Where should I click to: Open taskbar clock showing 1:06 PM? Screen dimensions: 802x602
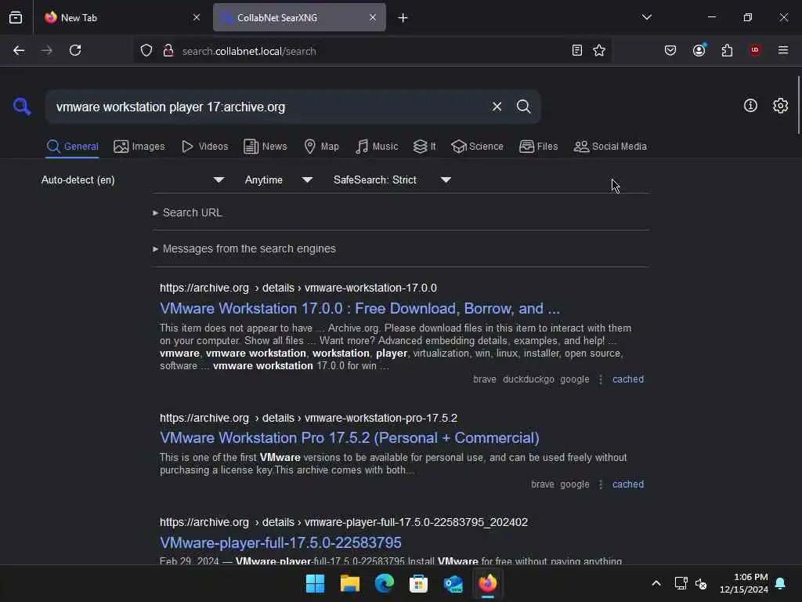[x=743, y=583]
